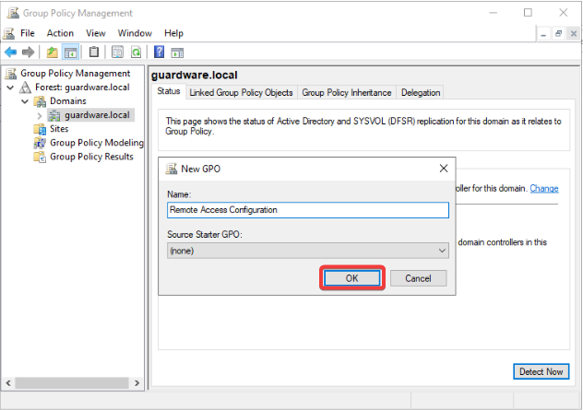This screenshot has width=583, height=410.
Task: Confirm New GPO with OK button
Action: [x=351, y=278]
